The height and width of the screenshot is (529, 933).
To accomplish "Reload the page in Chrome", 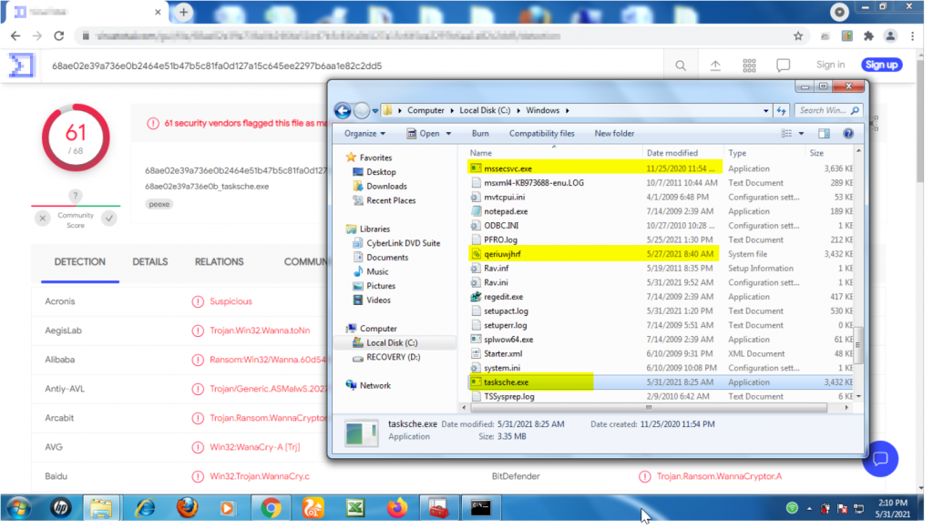I will tap(59, 36).
